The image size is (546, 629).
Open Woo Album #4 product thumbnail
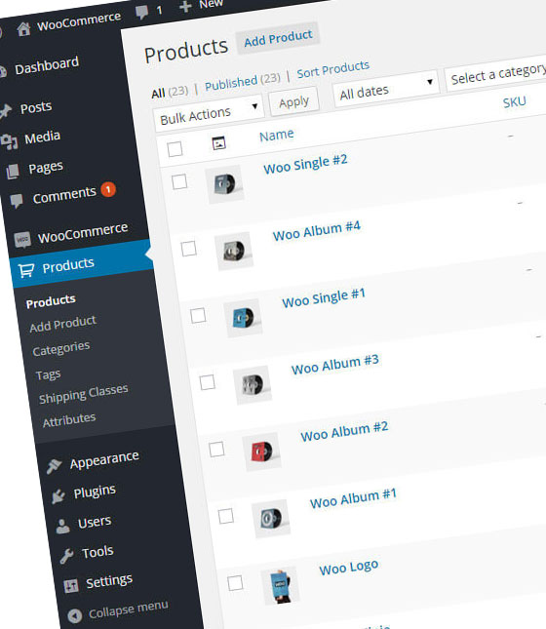point(234,251)
